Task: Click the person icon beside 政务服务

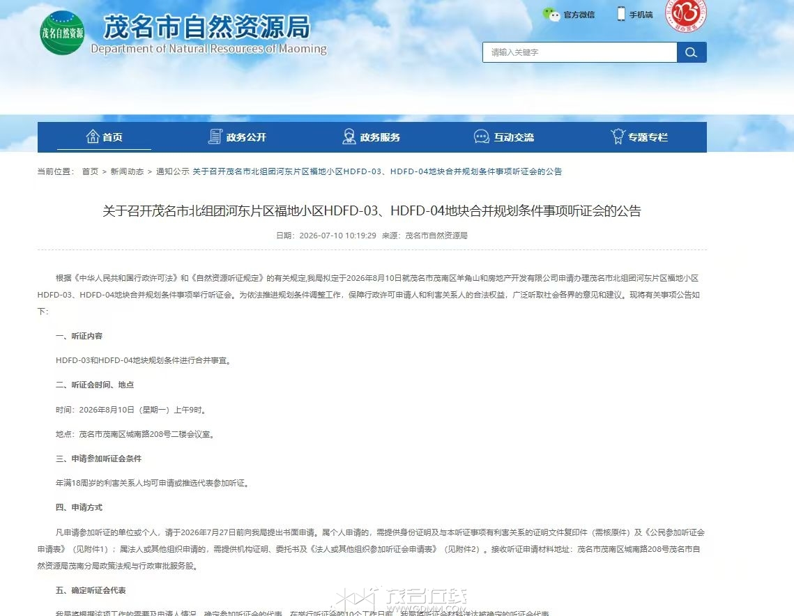Action: [349, 137]
